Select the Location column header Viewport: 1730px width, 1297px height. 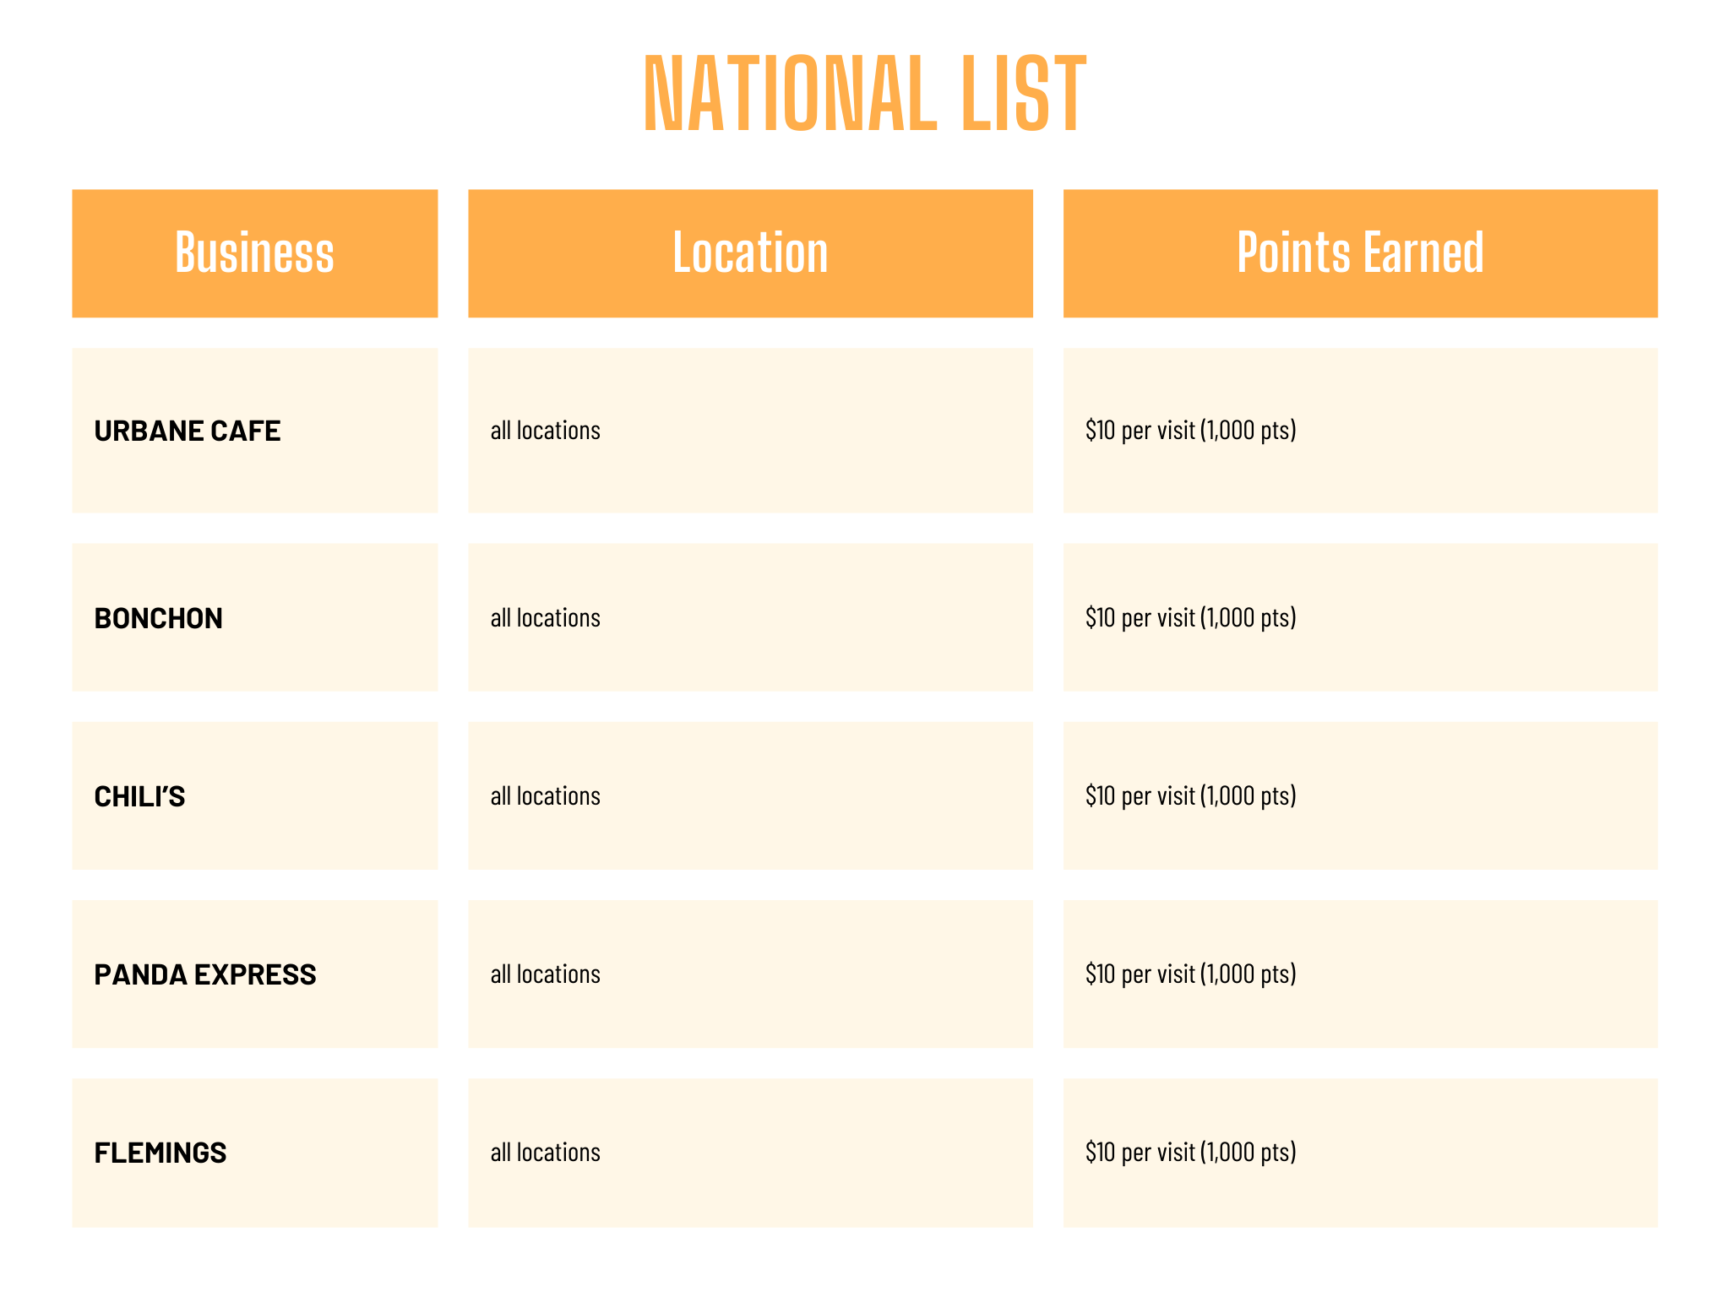pos(750,252)
